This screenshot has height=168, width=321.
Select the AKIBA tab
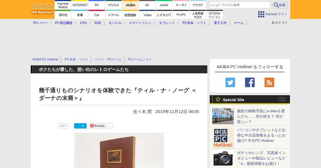pos(131,5)
